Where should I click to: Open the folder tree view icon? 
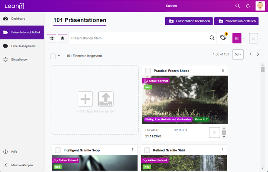(x=52, y=38)
